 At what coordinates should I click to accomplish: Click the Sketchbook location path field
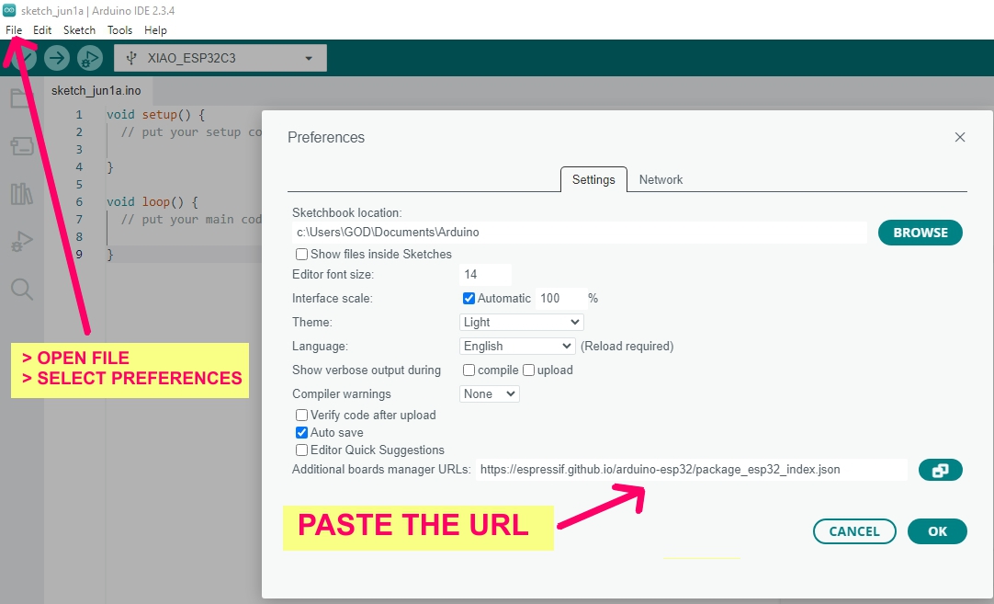(579, 233)
